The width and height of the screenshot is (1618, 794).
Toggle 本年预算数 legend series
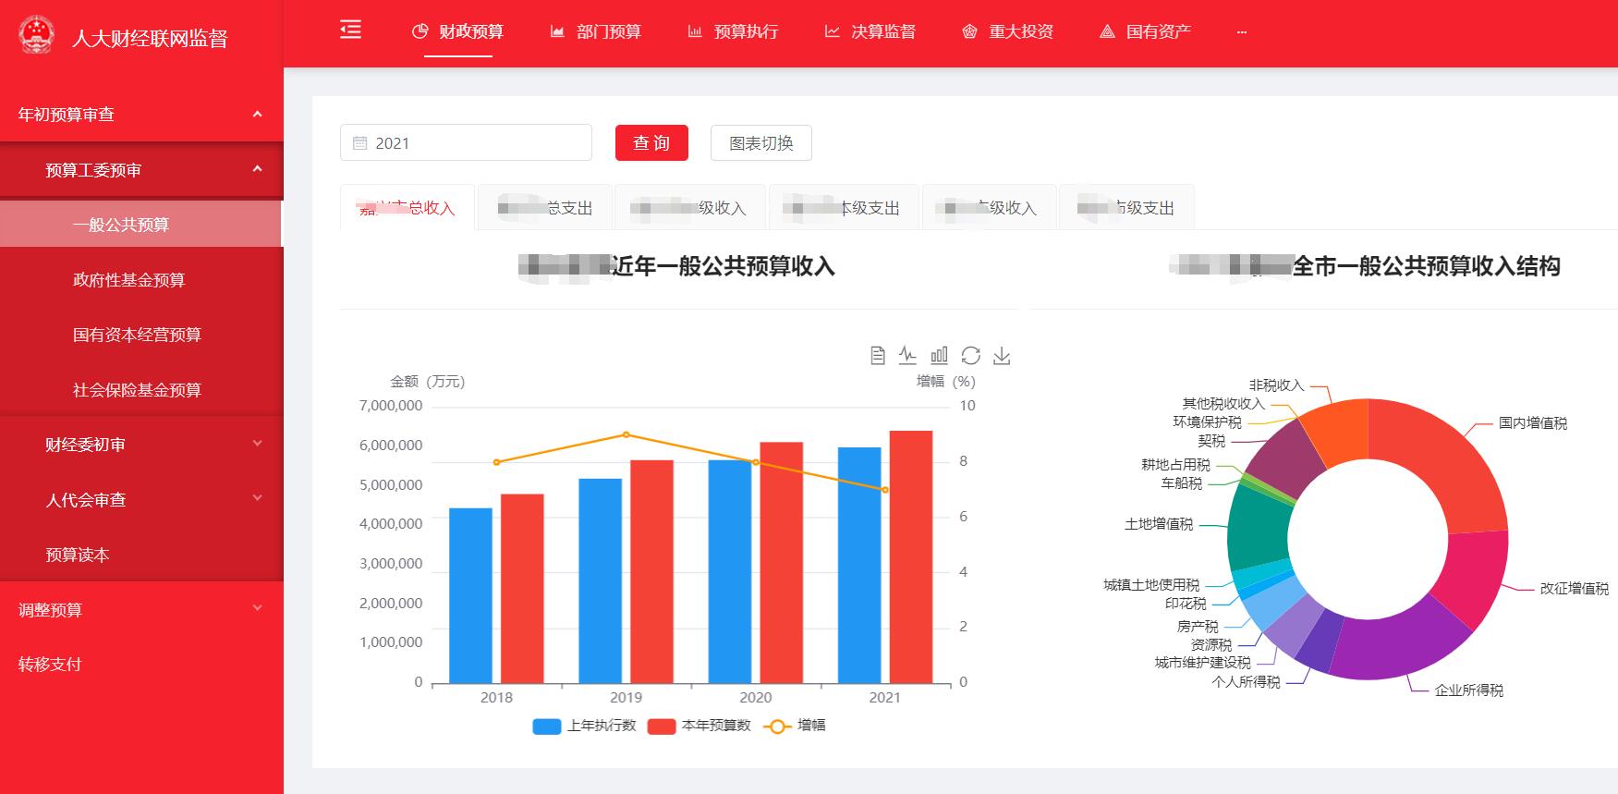click(x=700, y=726)
